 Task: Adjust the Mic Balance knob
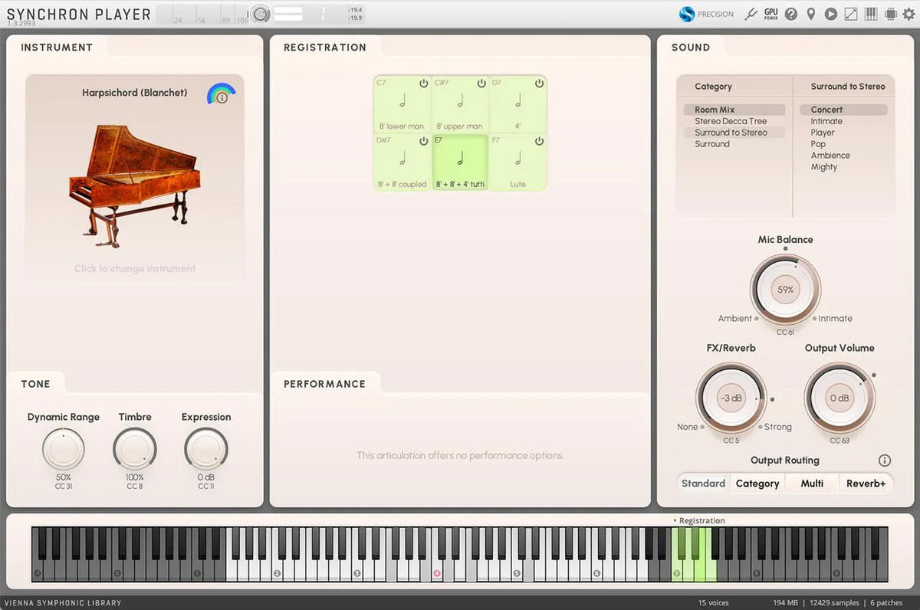point(785,290)
